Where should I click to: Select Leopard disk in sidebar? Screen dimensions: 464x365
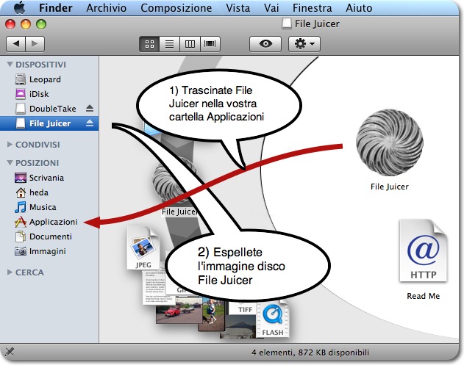(49, 79)
